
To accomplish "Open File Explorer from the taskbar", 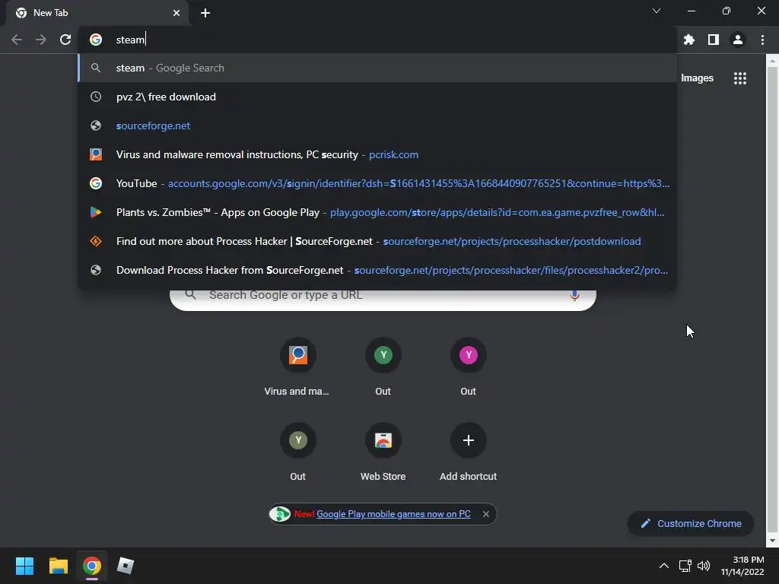I will tap(58, 566).
